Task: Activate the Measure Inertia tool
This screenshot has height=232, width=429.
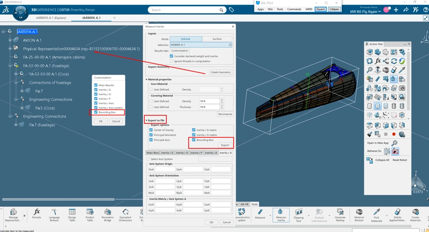Action: [281, 215]
